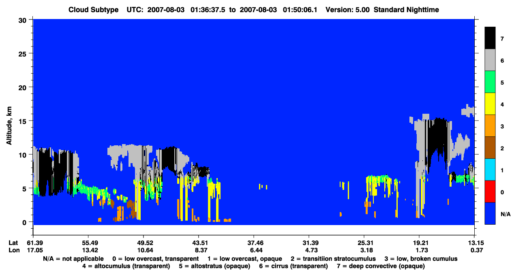This screenshot has height=270, width=527.
Task: Click the y-axis tick label 15
Action: point(24,121)
